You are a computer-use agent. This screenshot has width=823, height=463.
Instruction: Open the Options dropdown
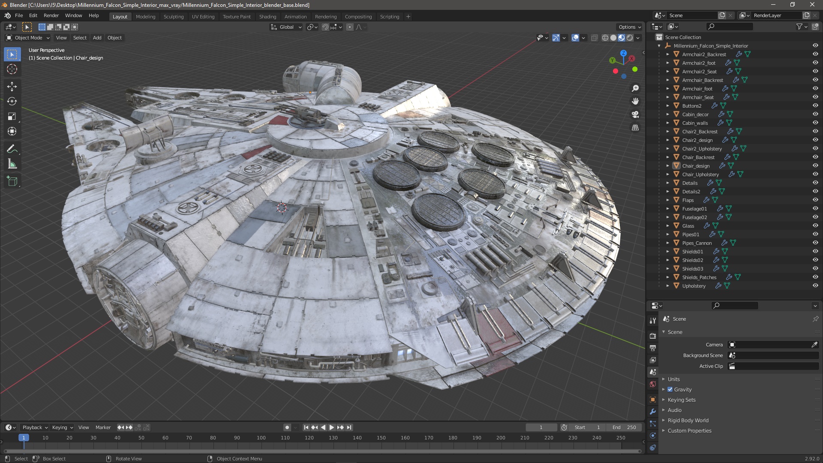[630, 27]
